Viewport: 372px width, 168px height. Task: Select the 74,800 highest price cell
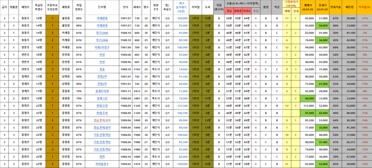tap(181, 69)
